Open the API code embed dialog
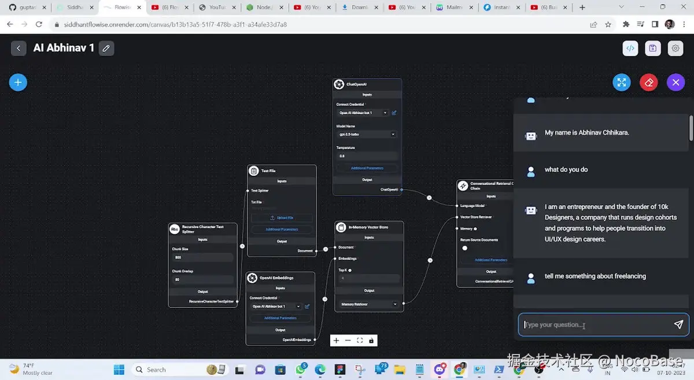The image size is (694, 380). click(x=630, y=48)
